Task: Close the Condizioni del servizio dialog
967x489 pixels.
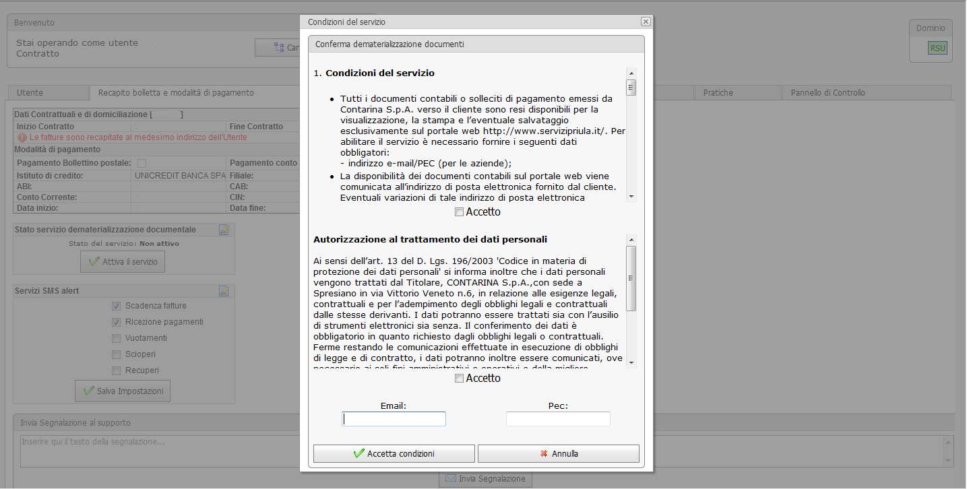Action: pos(646,22)
